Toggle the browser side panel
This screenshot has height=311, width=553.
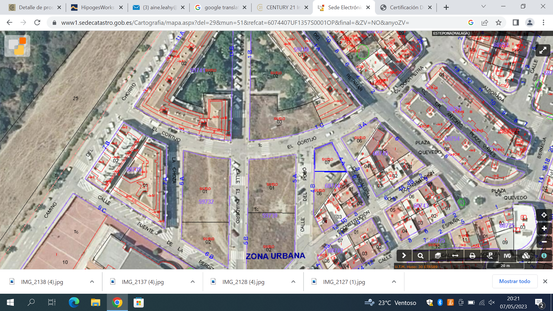(x=516, y=22)
